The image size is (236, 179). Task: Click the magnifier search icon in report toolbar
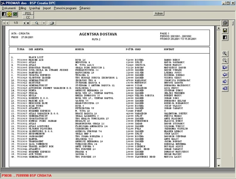coord(37,23)
